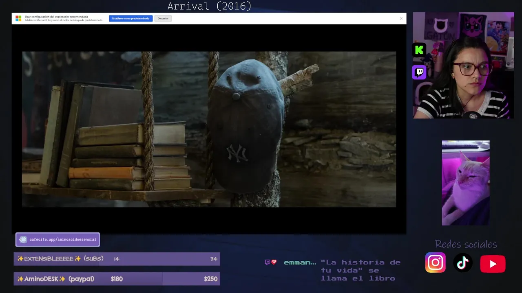The image size is (522, 293).
Task: Click the chat message 'La historia de tu vida'
Action: [x=361, y=270]
